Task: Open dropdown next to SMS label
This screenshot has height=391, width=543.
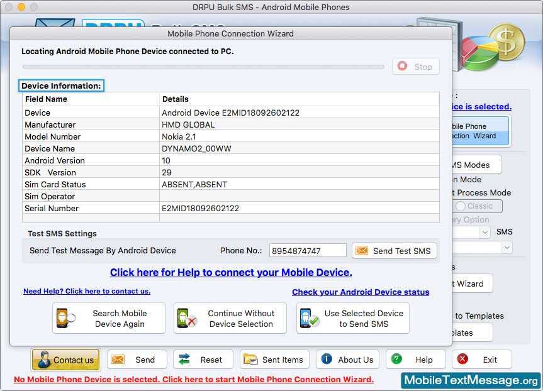Action: (485, 232)
